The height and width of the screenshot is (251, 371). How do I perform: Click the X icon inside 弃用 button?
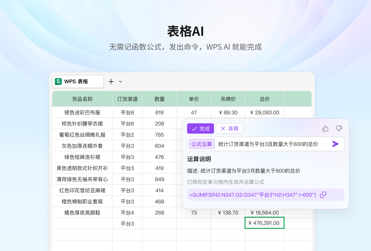point(222,128)
